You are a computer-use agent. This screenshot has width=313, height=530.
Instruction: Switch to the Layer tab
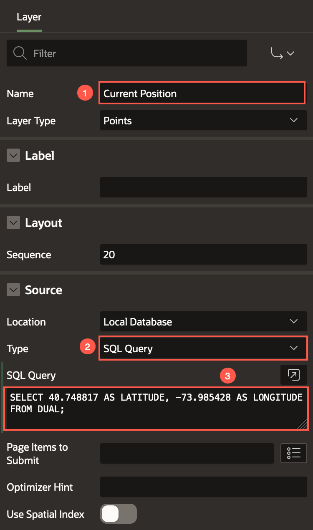tap(29, 17)
